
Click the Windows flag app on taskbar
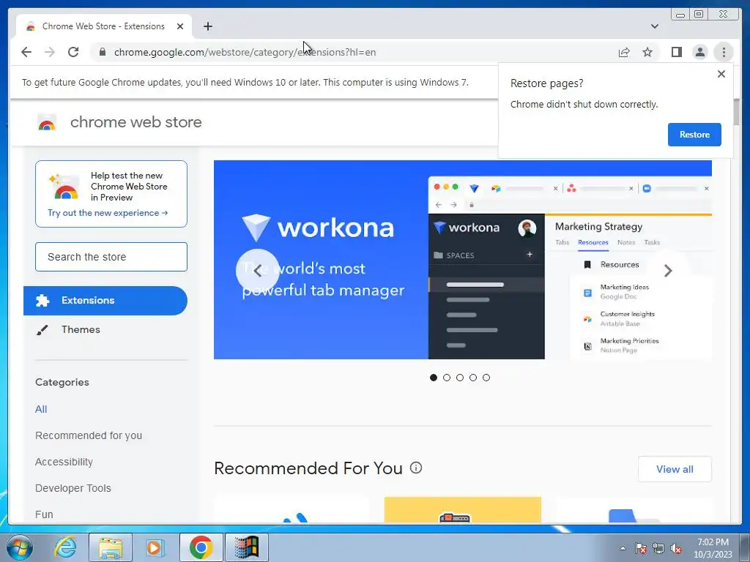click(246, 547)
